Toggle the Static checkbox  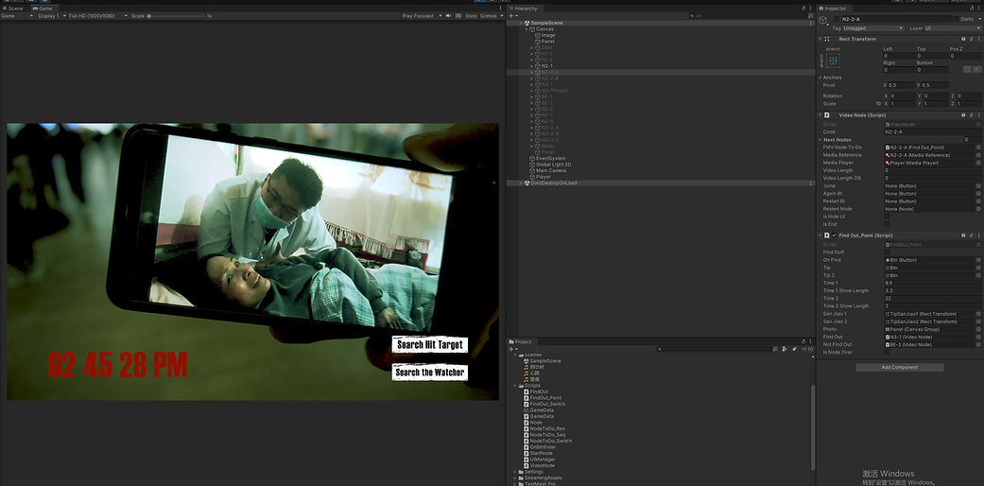957,19
